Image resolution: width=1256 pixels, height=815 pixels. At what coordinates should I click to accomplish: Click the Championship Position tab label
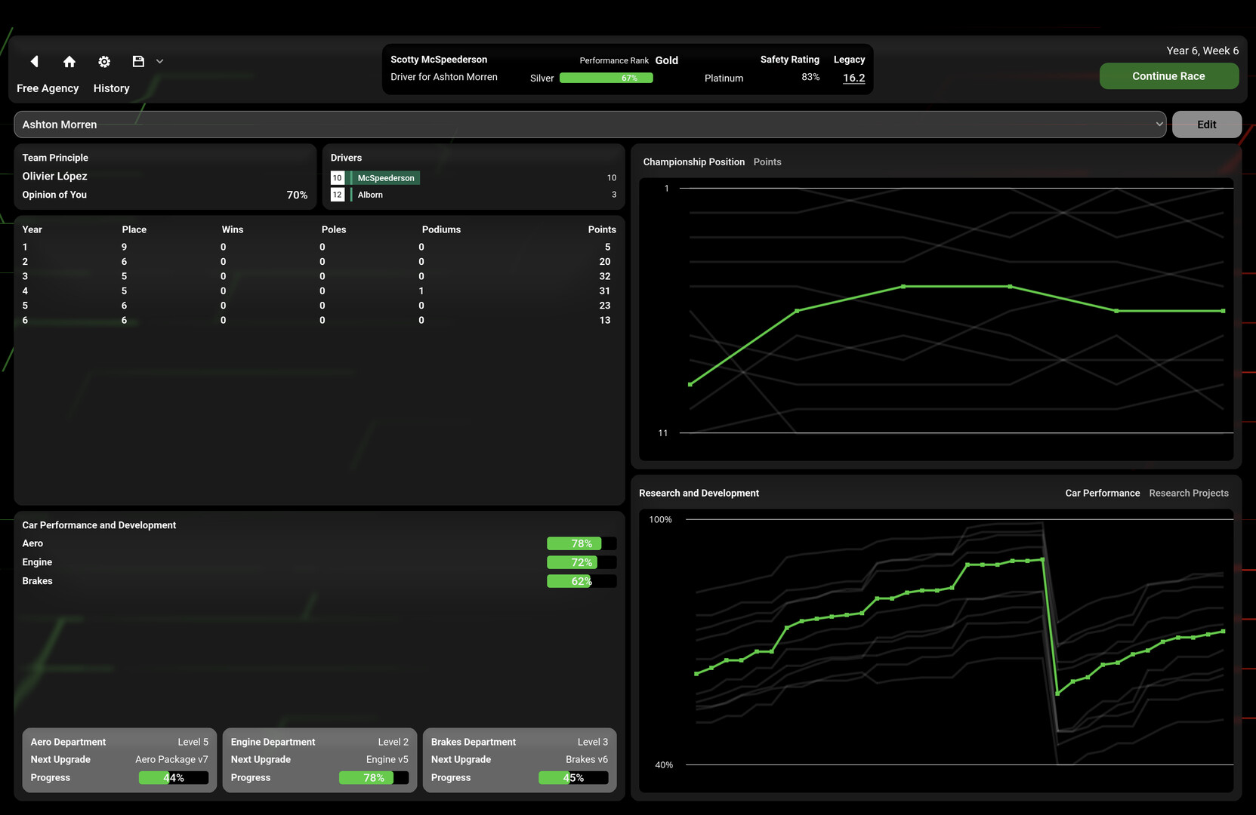coord(693,161)
